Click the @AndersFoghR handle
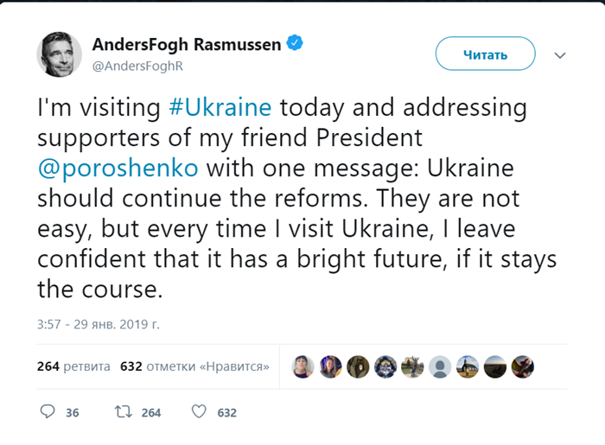 point(137,67)
